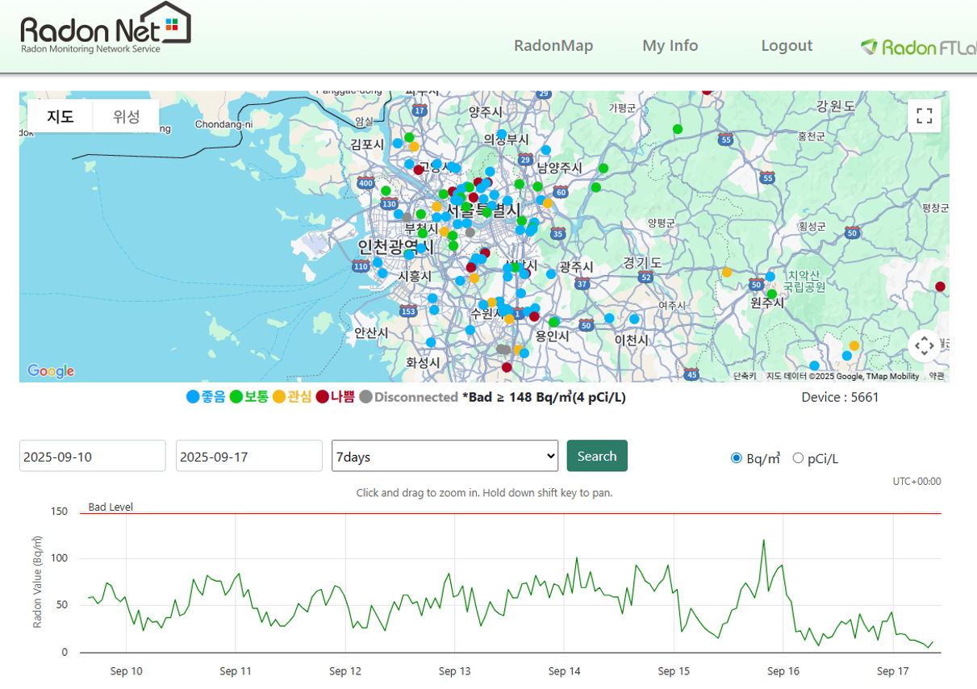This screenshot has height=689, width=977.
Task: Click the radon peak on chart near Sep 16
Action: pos(763,541)
